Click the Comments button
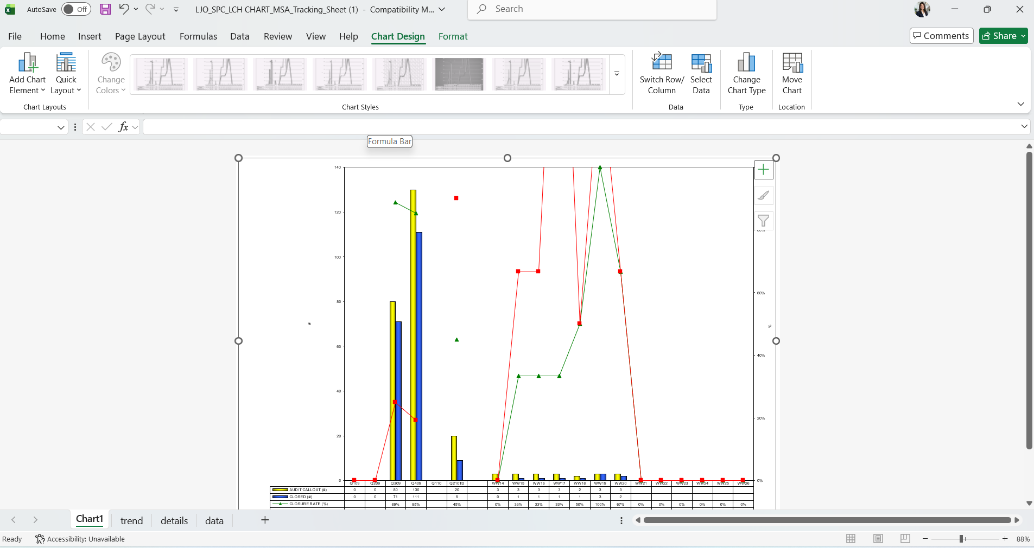Image resolution: width=1034 pixels, height=548 pixels. (941, 36)
